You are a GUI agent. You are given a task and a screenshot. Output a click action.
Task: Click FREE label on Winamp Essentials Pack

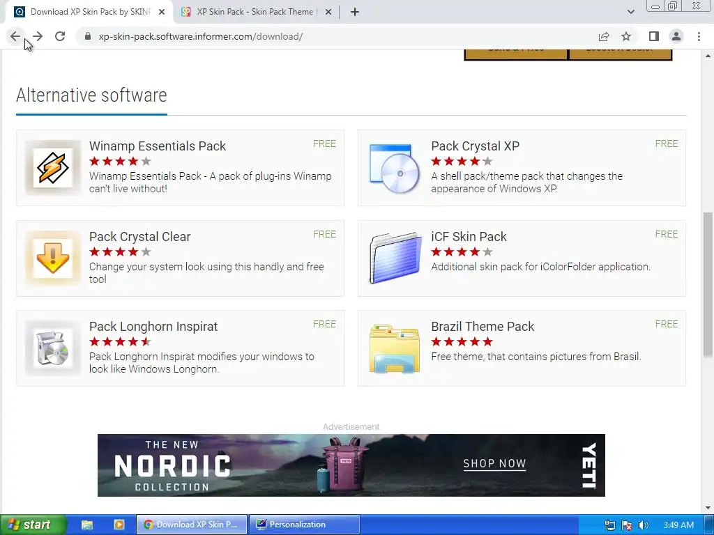click(x=325, y=144)
